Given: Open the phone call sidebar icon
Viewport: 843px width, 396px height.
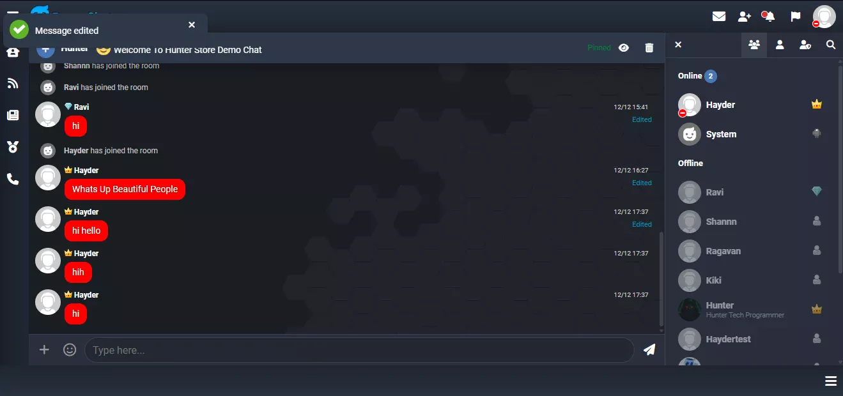Looking at the screenshot, I should (x=13, y=179).
